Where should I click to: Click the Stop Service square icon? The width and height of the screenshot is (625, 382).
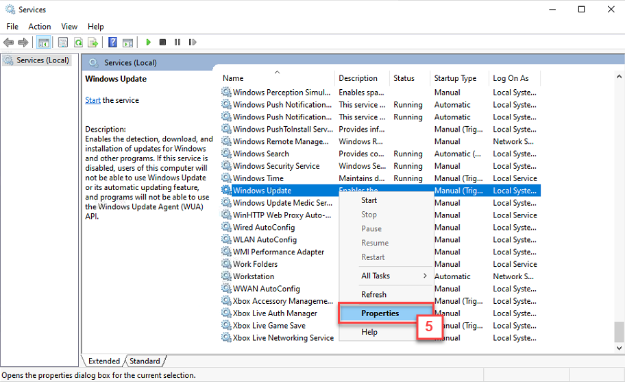coord(162,43)
